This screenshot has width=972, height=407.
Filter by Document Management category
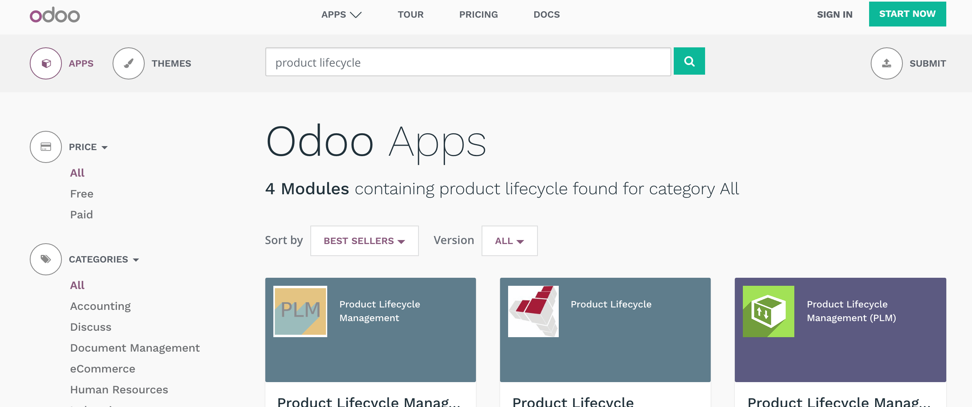coord(135,348)
